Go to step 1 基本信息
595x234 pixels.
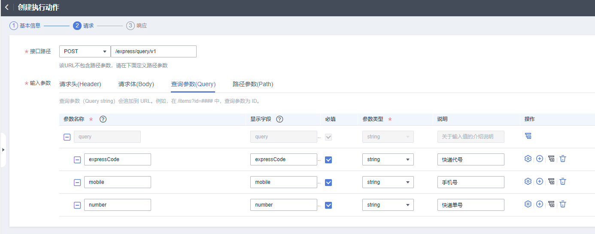pyautogui.click(x=25, y=26)
